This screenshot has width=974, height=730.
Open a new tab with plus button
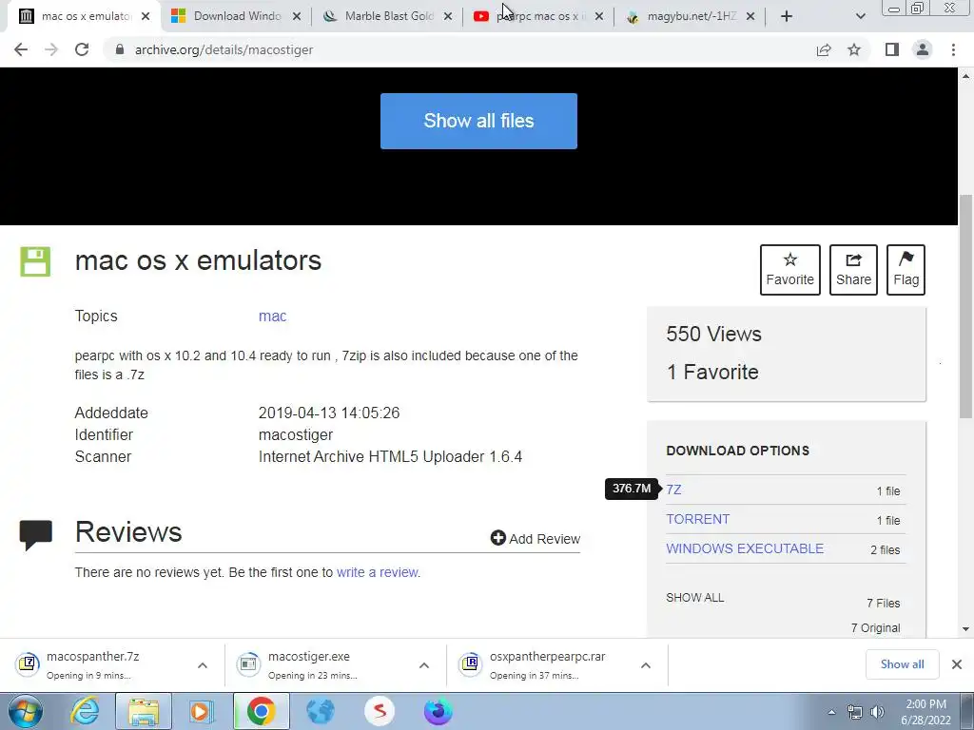tap(787, 16)
